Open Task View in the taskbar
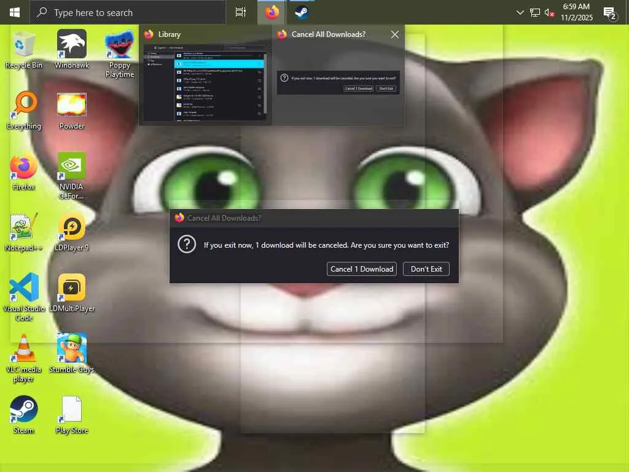 point(240,12)
